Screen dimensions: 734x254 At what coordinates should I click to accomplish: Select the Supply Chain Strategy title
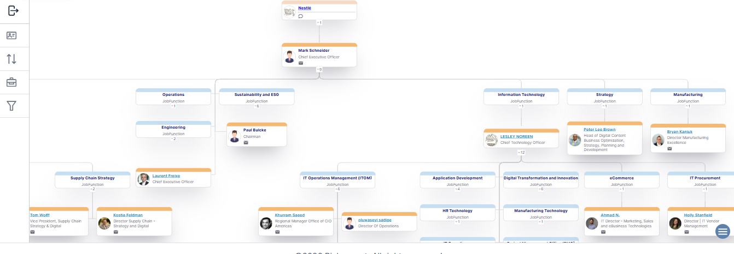92,178
